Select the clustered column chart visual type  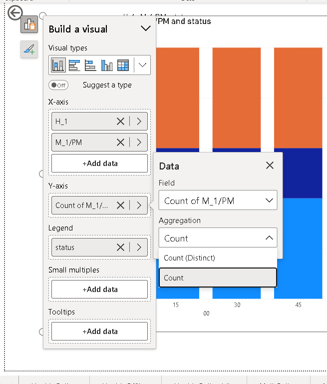pyautogui.click(x=107, y=65)
